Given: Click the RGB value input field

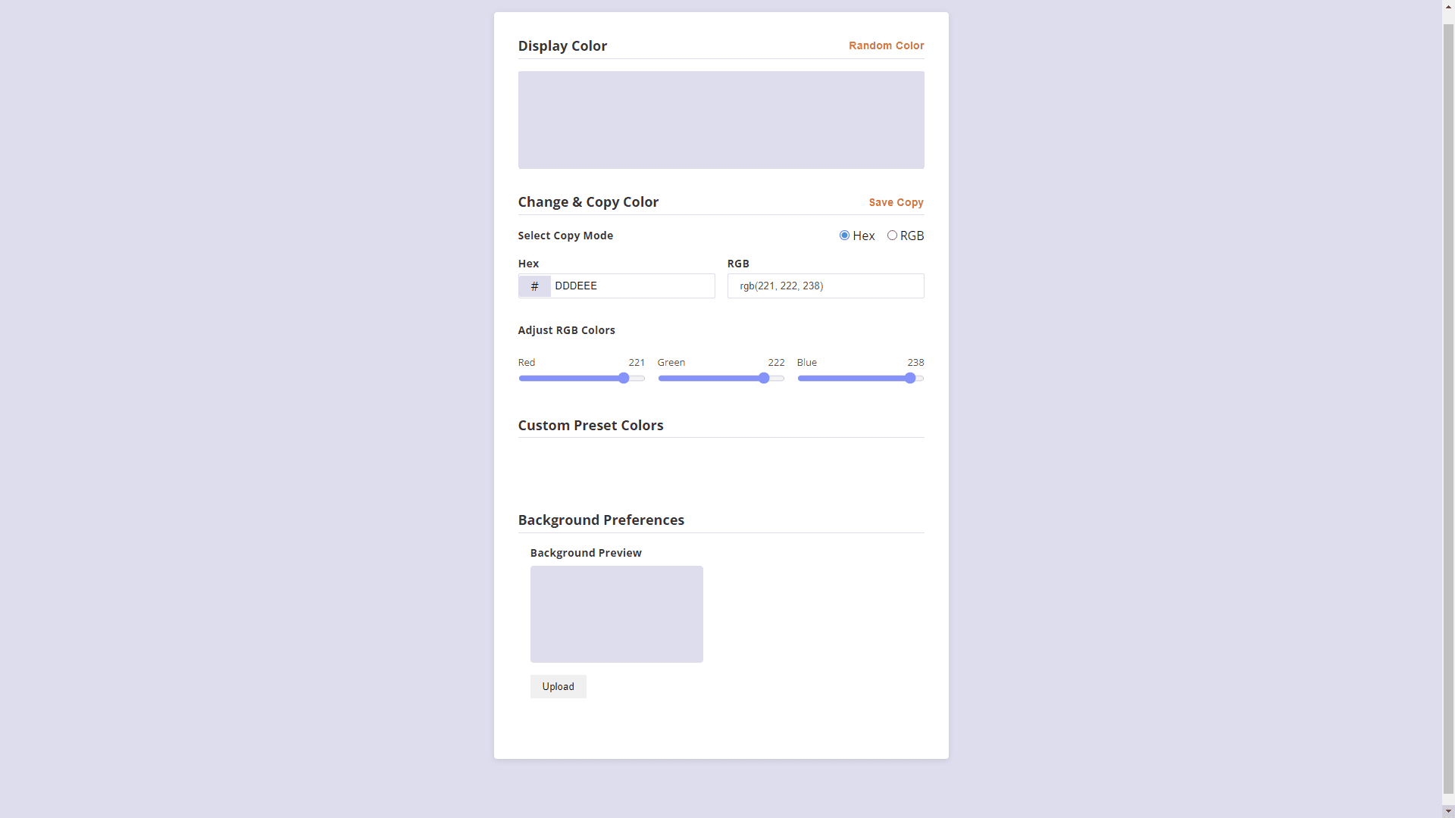Looking at the screenshot, I should (x=825, y=286).
